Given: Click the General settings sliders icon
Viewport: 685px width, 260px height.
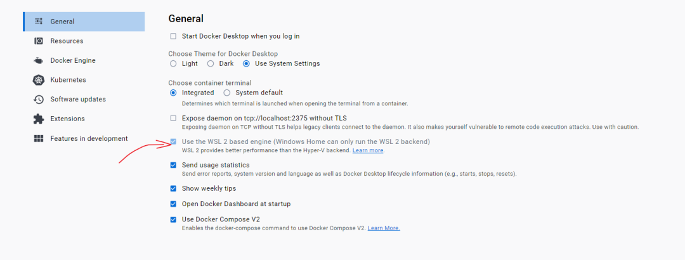Looking at the screenshot, I should [39, 22].
